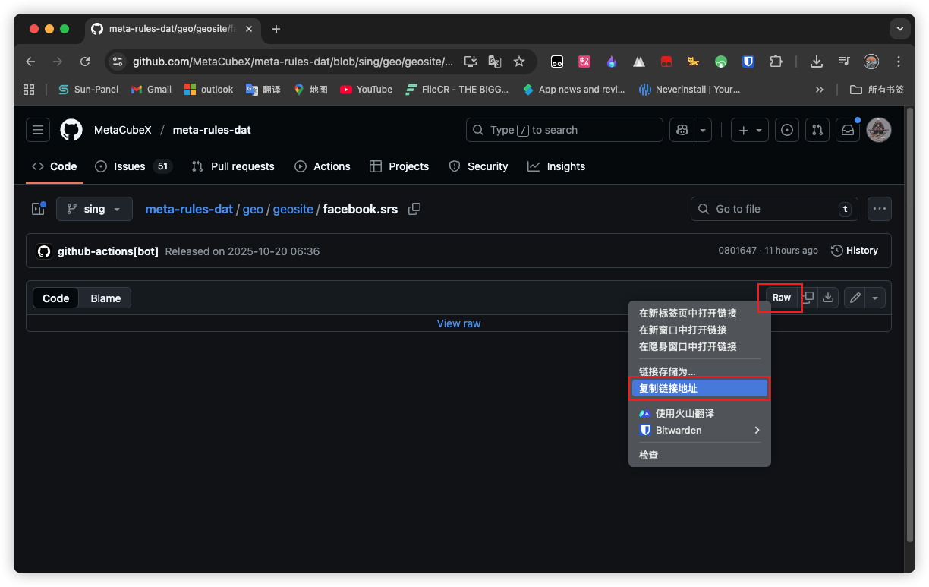Switch to Code view toggle
This screenshot has width=929, height=587.
pyautogui.click(x=56, y=298)
